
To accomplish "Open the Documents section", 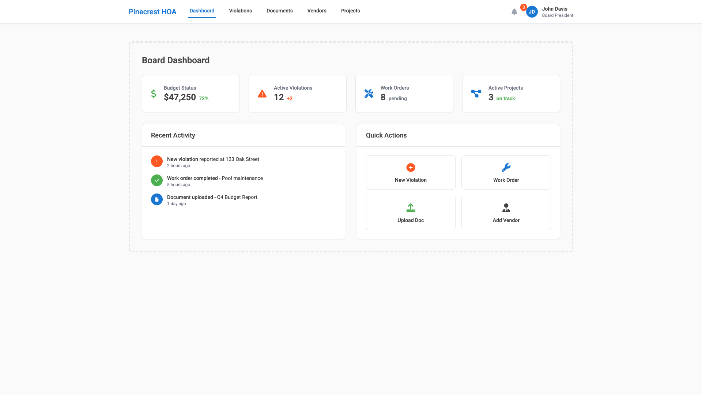I will tap(279, 11).
